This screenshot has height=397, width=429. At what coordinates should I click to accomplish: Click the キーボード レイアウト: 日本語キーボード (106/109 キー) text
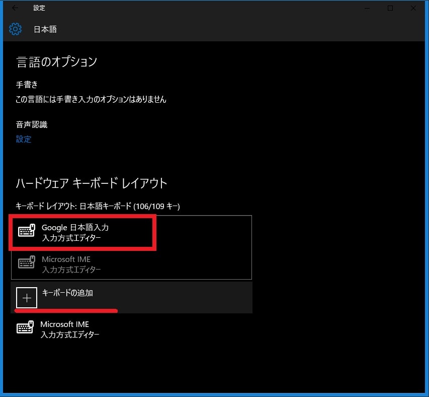pos(98,206)
